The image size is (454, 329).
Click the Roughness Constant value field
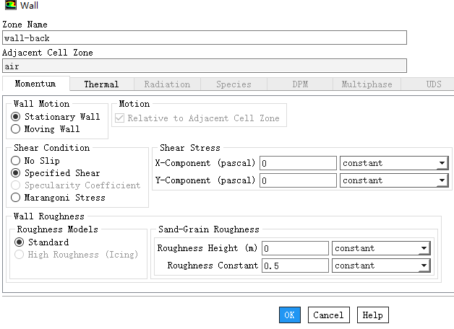pos(295,266)
